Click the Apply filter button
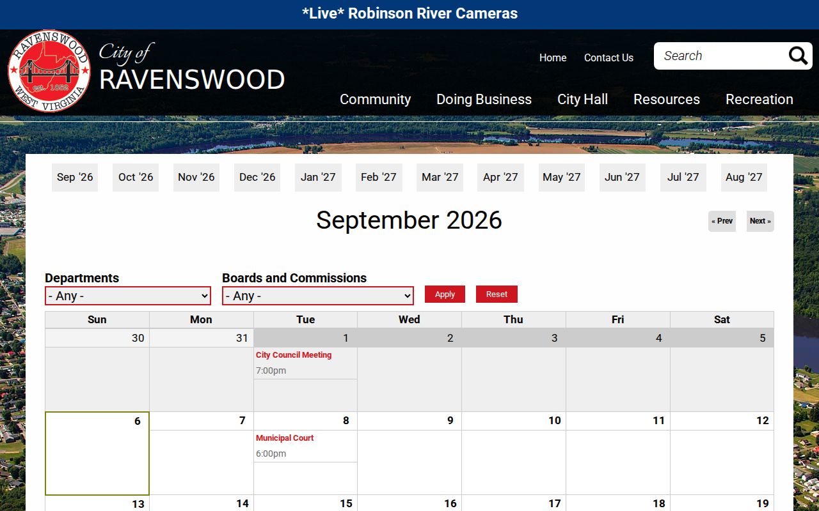The width and height of the screenshot is (819, 511). click(x=445, y=294)
